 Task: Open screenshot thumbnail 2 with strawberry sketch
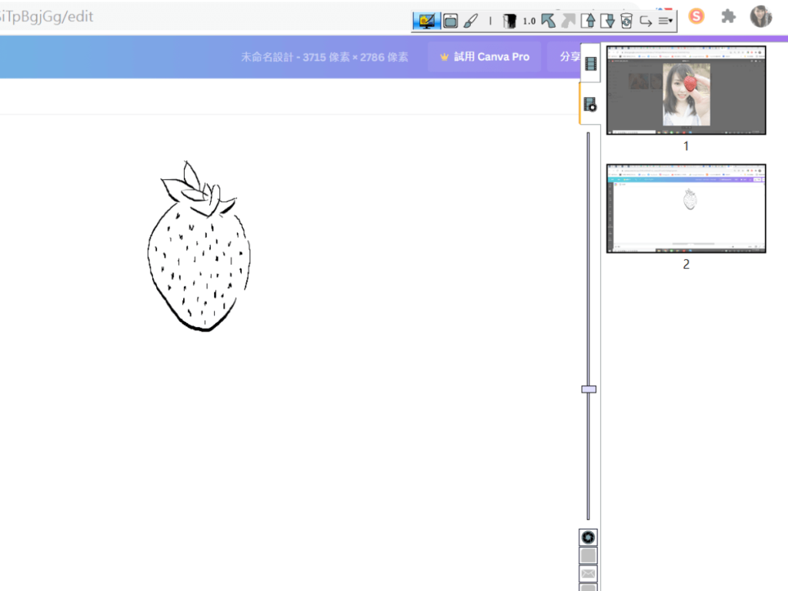tap(686, 209)
